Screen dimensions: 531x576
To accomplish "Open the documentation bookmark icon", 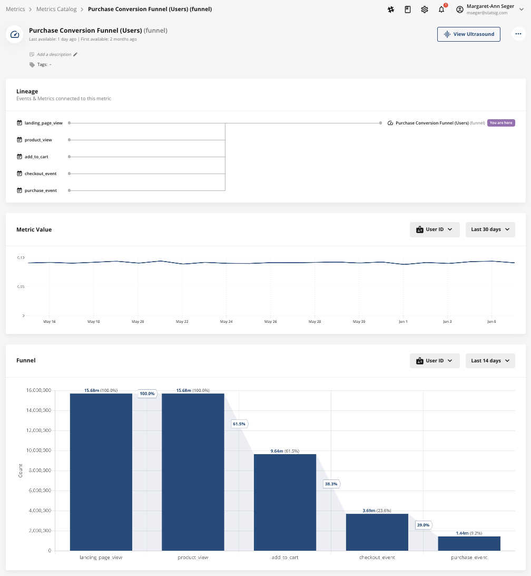I will [x=408, y=9].
